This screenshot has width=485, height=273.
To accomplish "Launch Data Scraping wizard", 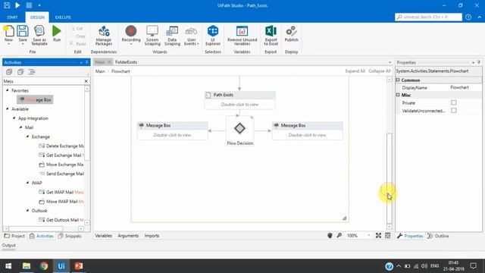I will 172,36.
